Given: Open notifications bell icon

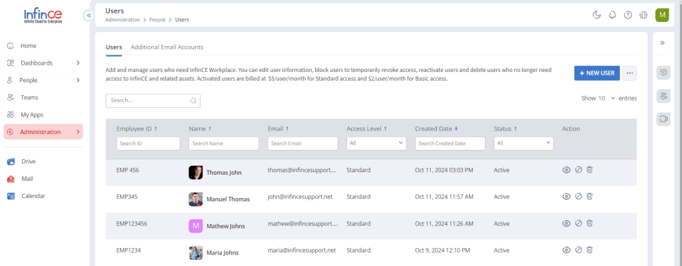Looking at the screenshot, I should (x=613, y=15).
